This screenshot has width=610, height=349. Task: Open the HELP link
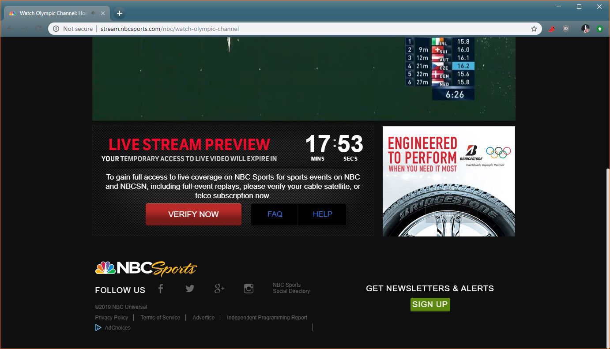tap(322, 214)
